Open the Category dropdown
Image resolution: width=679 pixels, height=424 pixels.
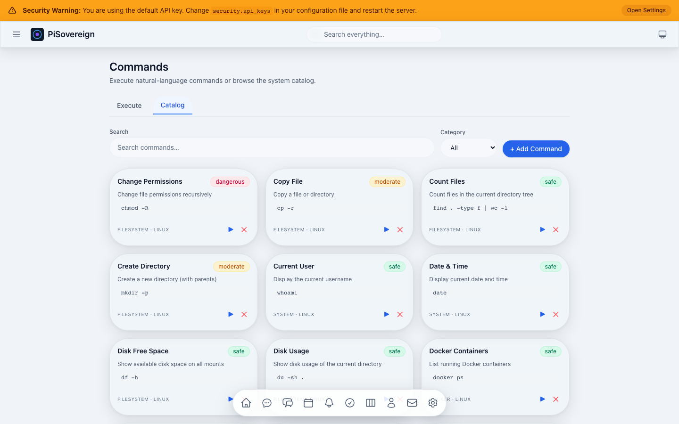click(469, 147)
